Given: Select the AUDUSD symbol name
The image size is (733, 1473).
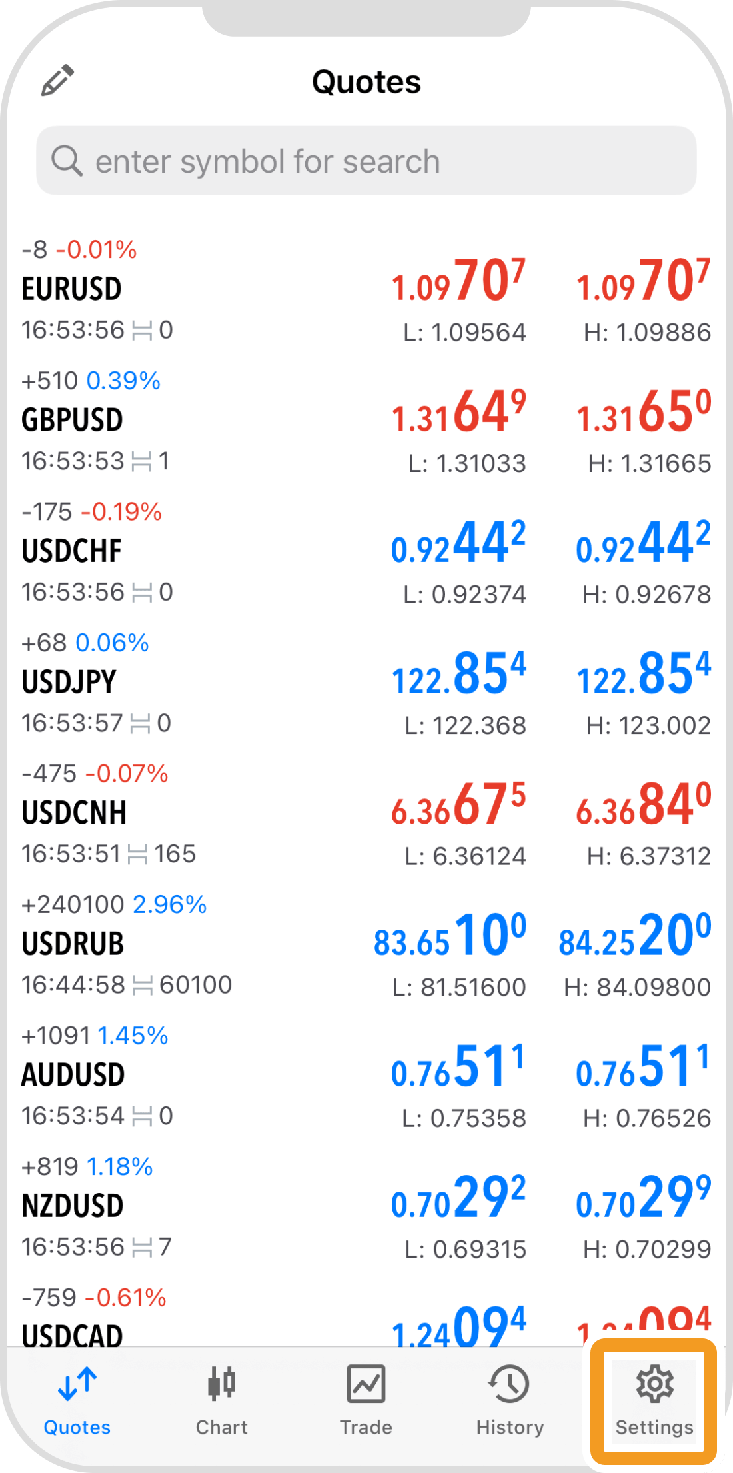Looking at the screenshot, I should 73,1075.
